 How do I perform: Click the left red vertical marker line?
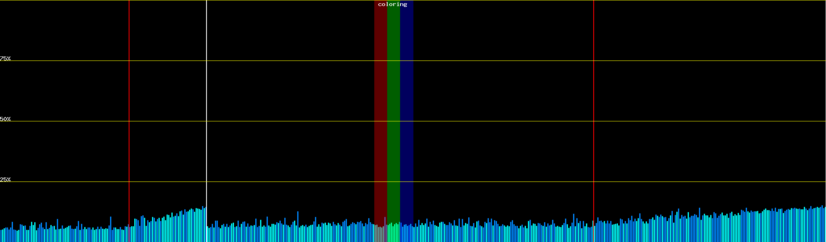pos(129,101)
